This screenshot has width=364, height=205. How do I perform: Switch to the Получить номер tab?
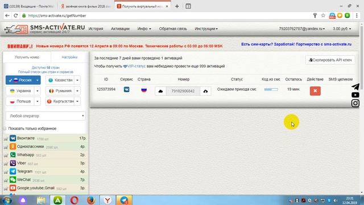tap(27, 57)
